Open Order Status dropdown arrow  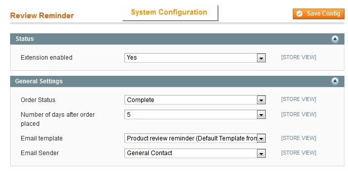261,100
